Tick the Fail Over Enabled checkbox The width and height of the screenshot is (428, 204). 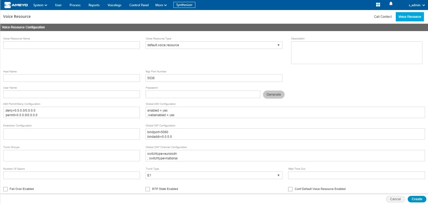(x=5, y=189)
